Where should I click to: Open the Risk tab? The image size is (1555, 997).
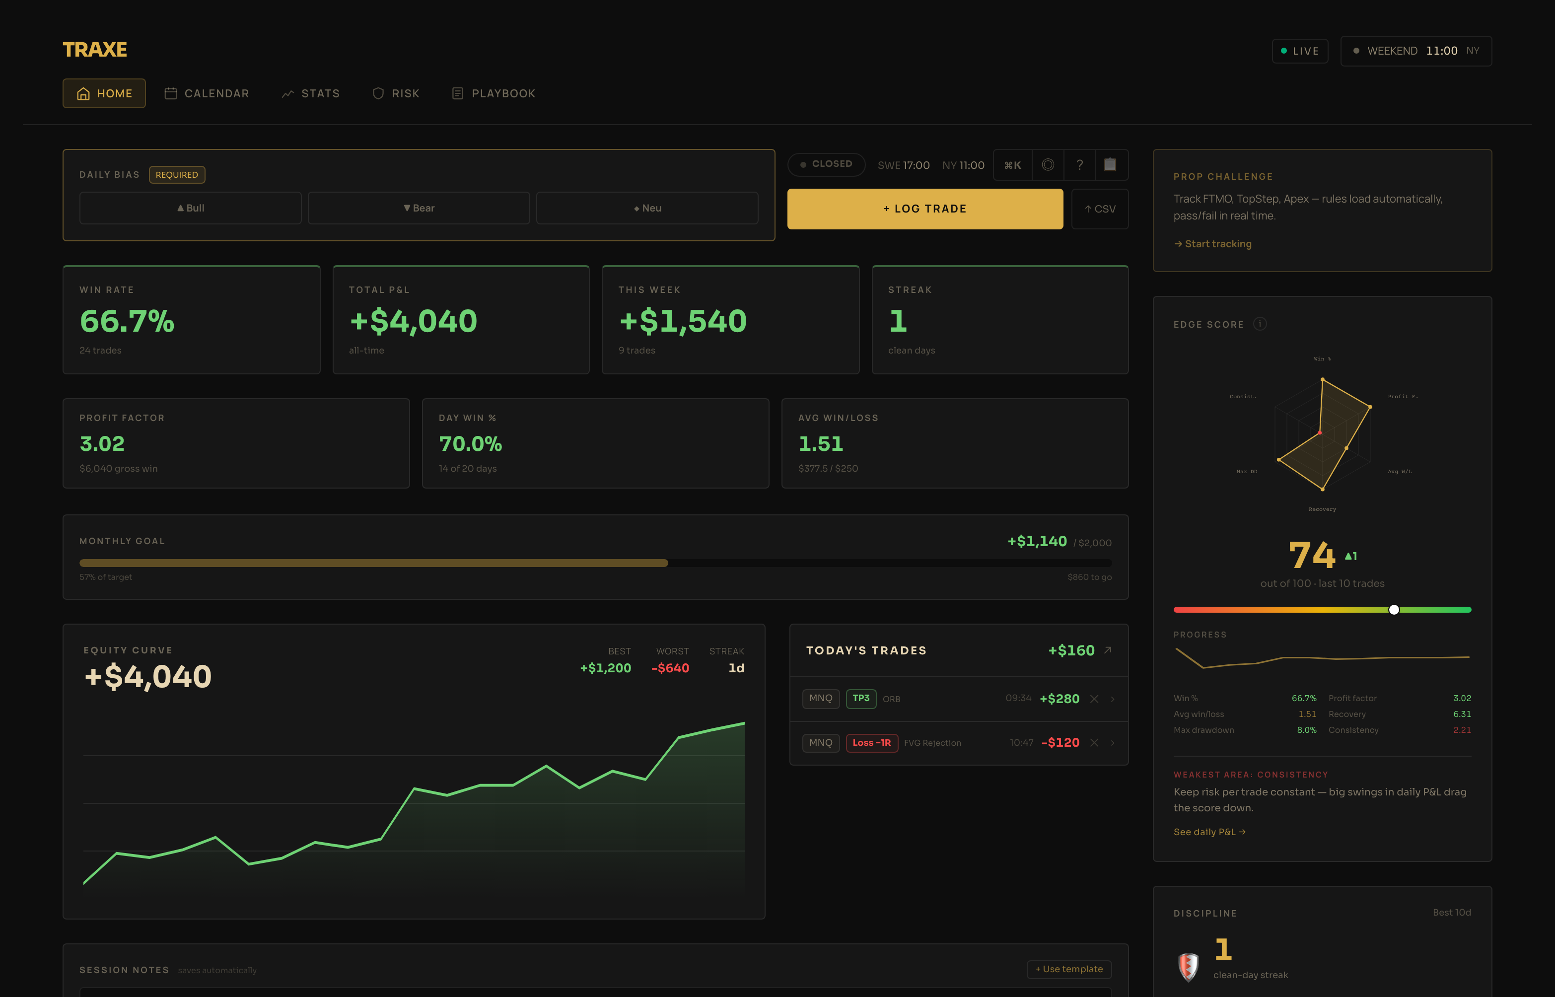click(x=396, y=93)
